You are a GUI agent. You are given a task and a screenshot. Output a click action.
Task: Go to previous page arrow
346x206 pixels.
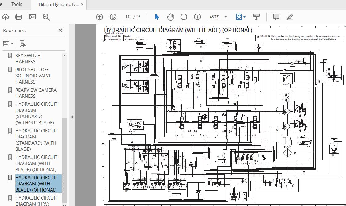click(x=100, y=17)
